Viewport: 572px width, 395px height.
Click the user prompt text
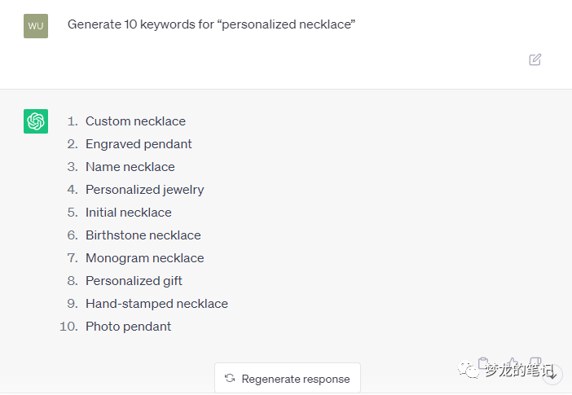pyautogui.click(x=211, y=24)
